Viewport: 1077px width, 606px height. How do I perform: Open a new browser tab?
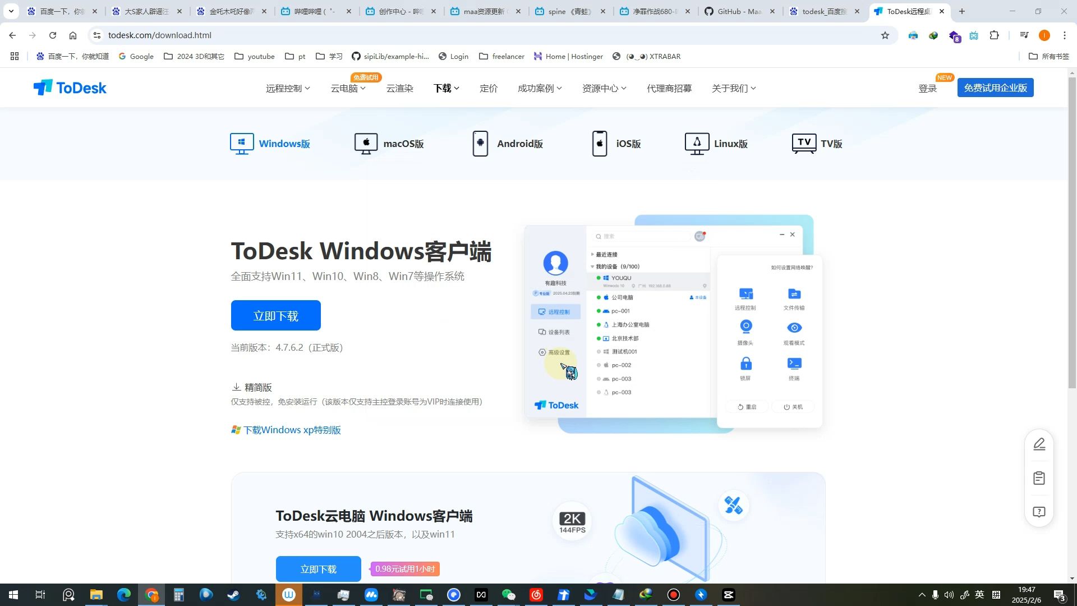click(x=962, y=11)
